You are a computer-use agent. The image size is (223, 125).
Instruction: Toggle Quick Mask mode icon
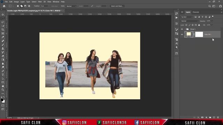3,106
